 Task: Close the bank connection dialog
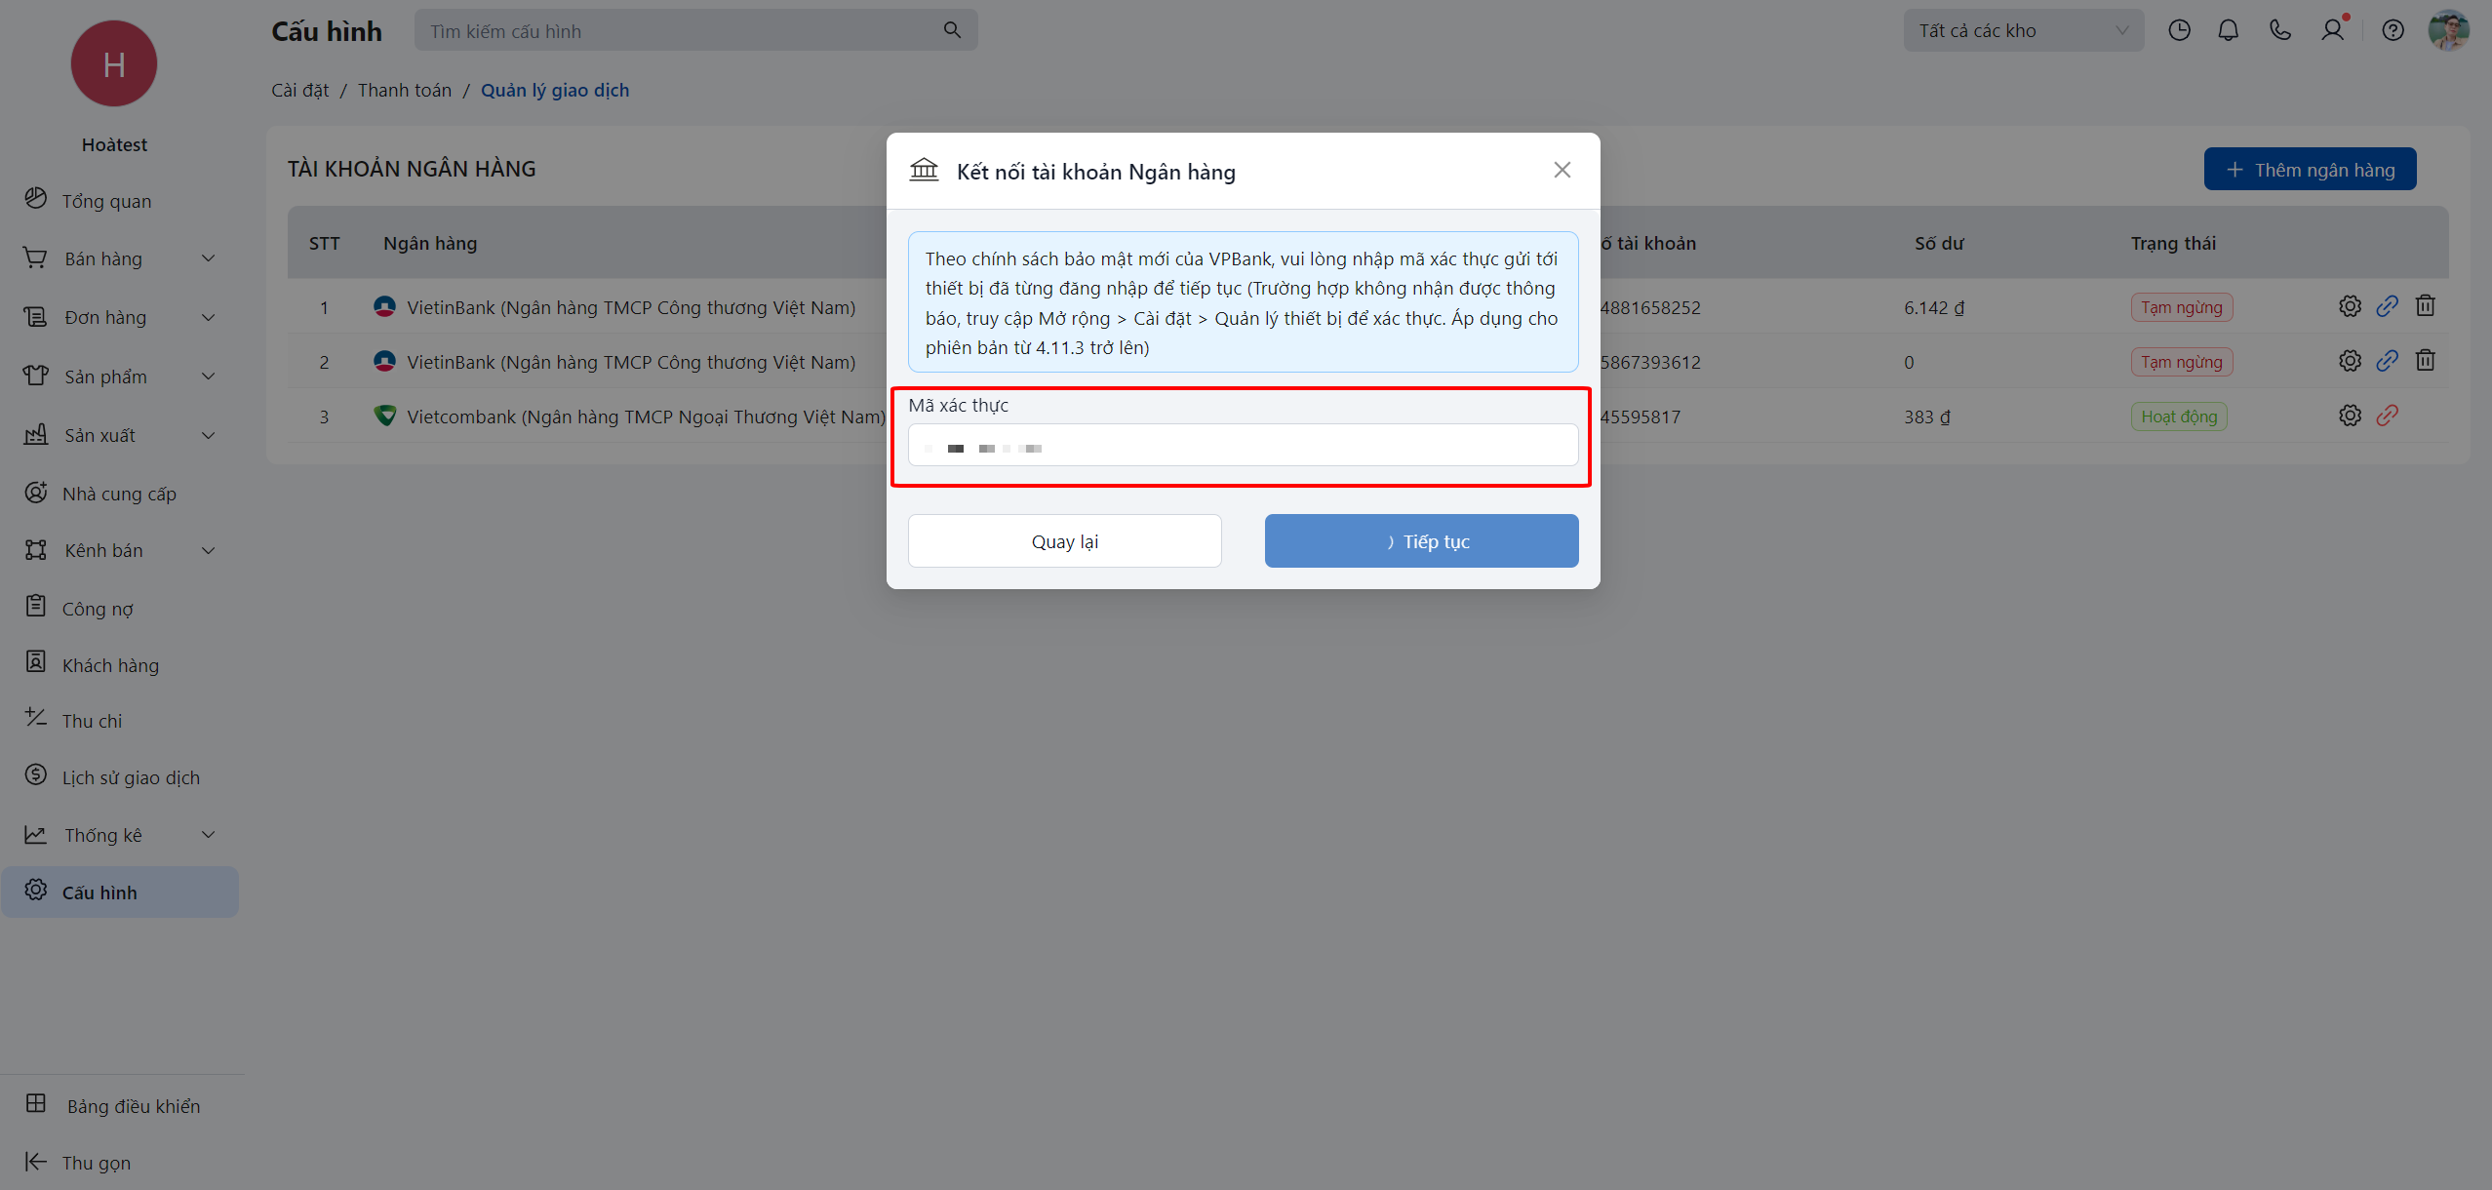[x=1562, y=171]
